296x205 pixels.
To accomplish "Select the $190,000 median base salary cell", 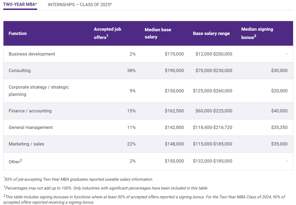I will coord(174,70).
